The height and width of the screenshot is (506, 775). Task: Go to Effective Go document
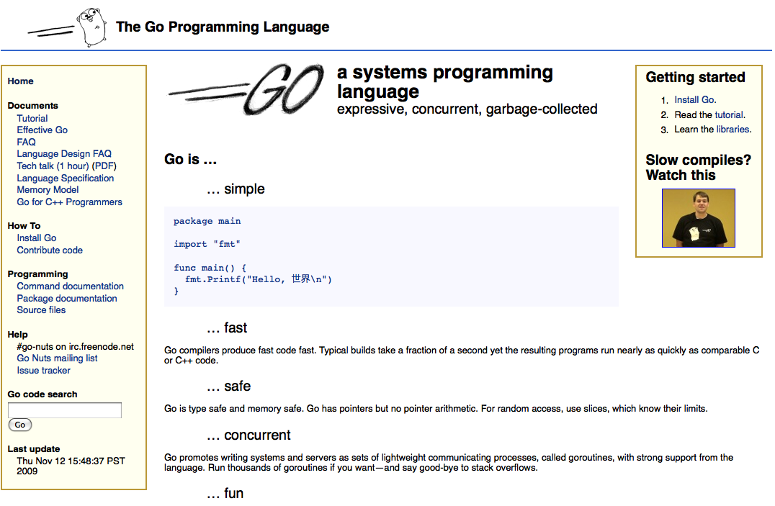[42, 130]
